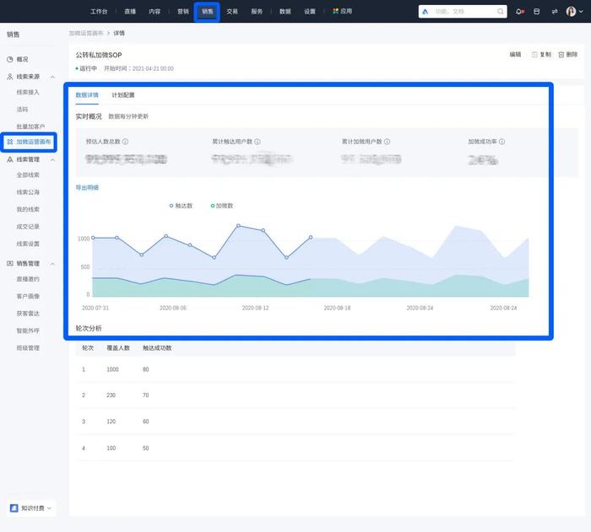Click the 删除 trash icon
The width and height of the screenshot is (591, 532).
click(561, 55)
